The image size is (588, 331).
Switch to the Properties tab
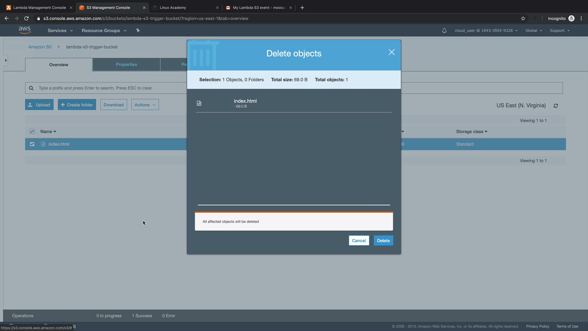click(x=126, y=64)
